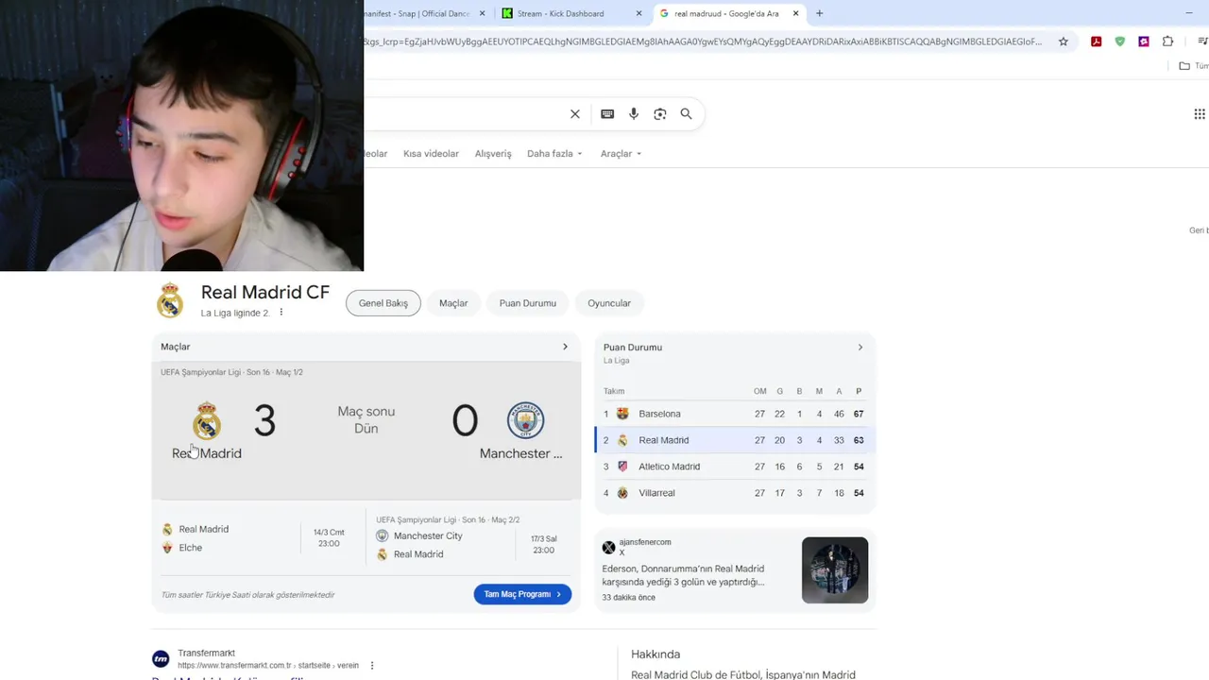Clear the Google search box with the X
This screenshot has width=1209, height=680.
[x=574, y=114]
